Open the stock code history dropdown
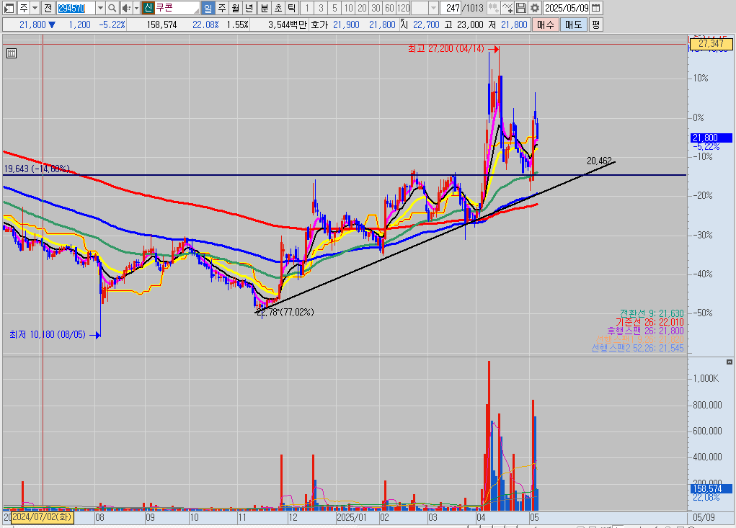Image resolution: width=736 pixels, height=528 pixels. 100,8
